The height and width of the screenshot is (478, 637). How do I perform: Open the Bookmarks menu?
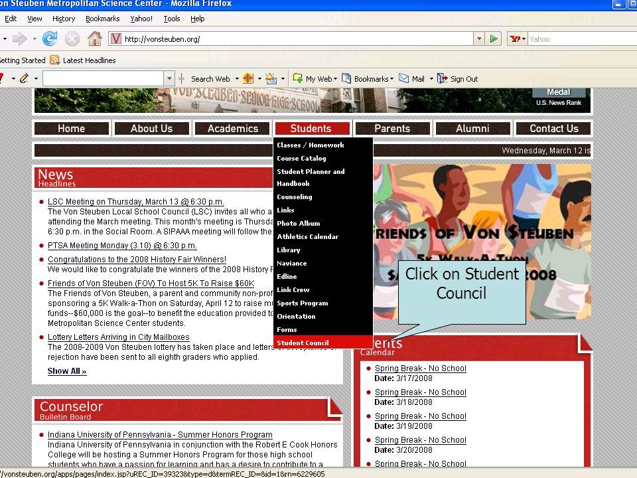point(103,19)
